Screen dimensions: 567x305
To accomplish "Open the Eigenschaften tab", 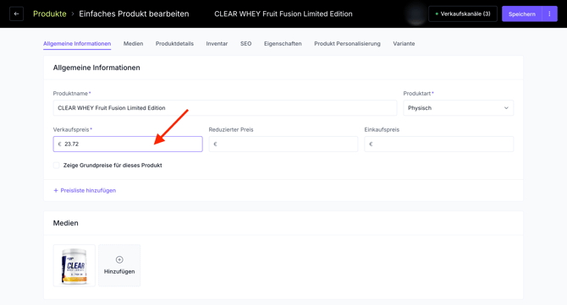I will tap(283, 44).
